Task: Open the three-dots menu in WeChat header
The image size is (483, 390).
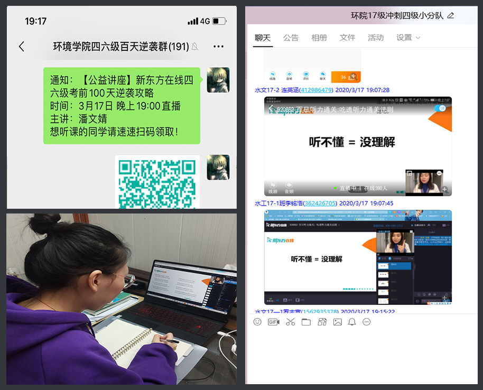Action: (218, 47)
